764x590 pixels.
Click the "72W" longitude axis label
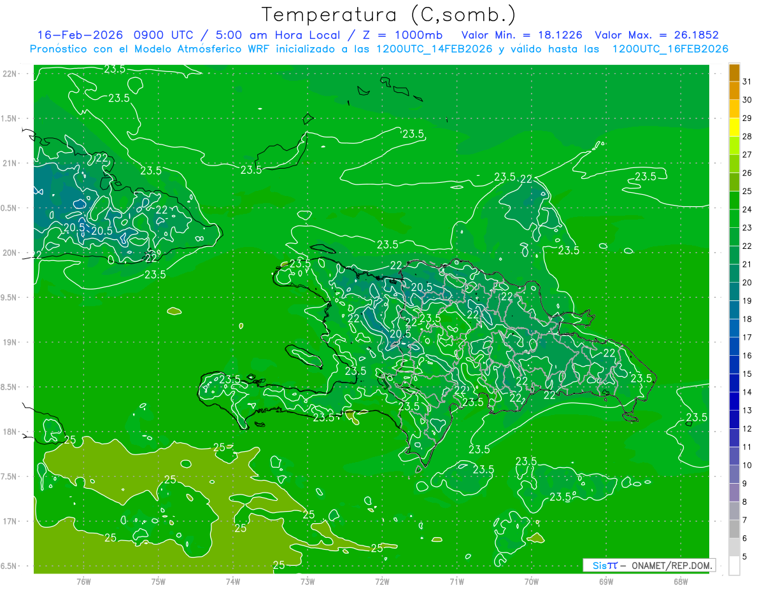pos(382,582)
